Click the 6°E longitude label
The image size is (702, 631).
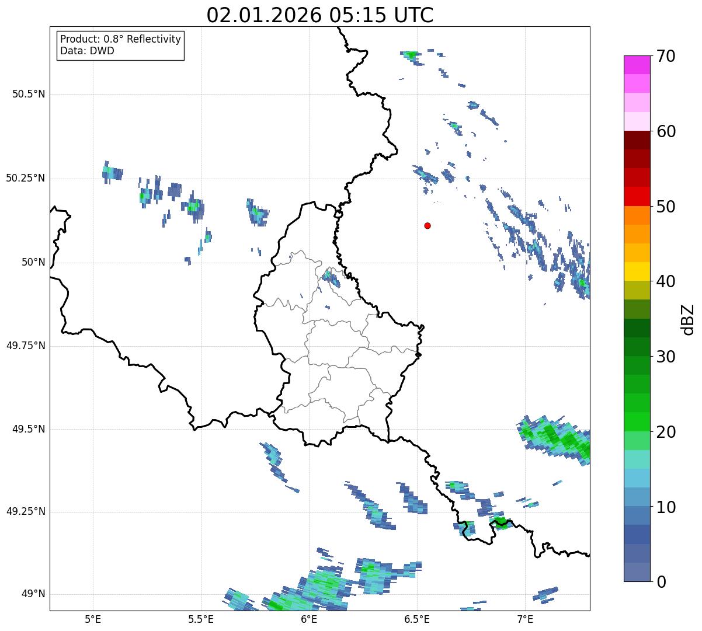click(x=309, y=619)
